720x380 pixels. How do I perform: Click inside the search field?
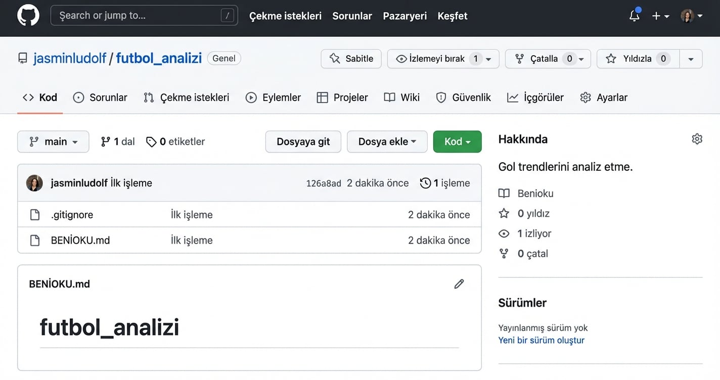(144, 15)
